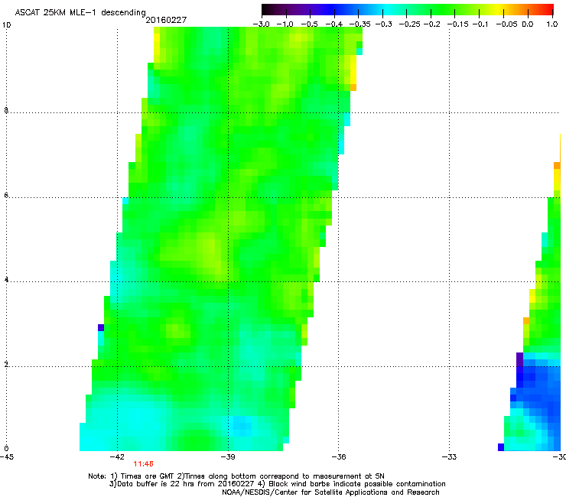Click the latitude axis label "4"
The image size is (566, 497).
(6, 280)
